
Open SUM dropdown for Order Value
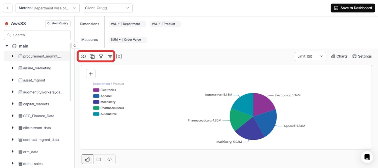pyautogui.click(x=116, y=40)
